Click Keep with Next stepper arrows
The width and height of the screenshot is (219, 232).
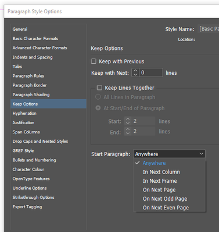[x=135, y=72]
